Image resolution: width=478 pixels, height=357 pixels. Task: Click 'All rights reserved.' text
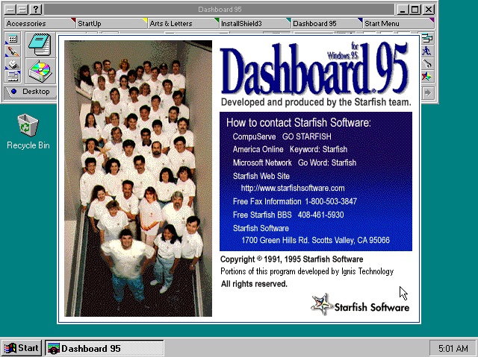coord(254,284)
